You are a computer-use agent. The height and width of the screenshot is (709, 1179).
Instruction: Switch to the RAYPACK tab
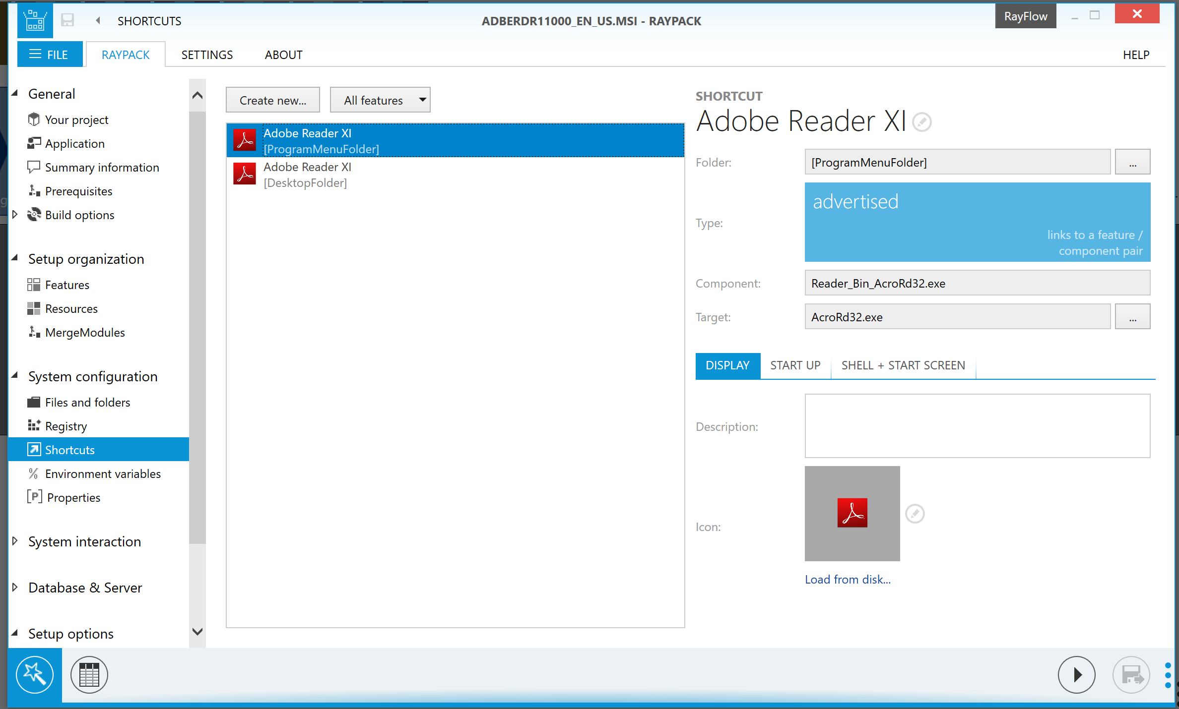pyautogui.click(x=126, y=55)
